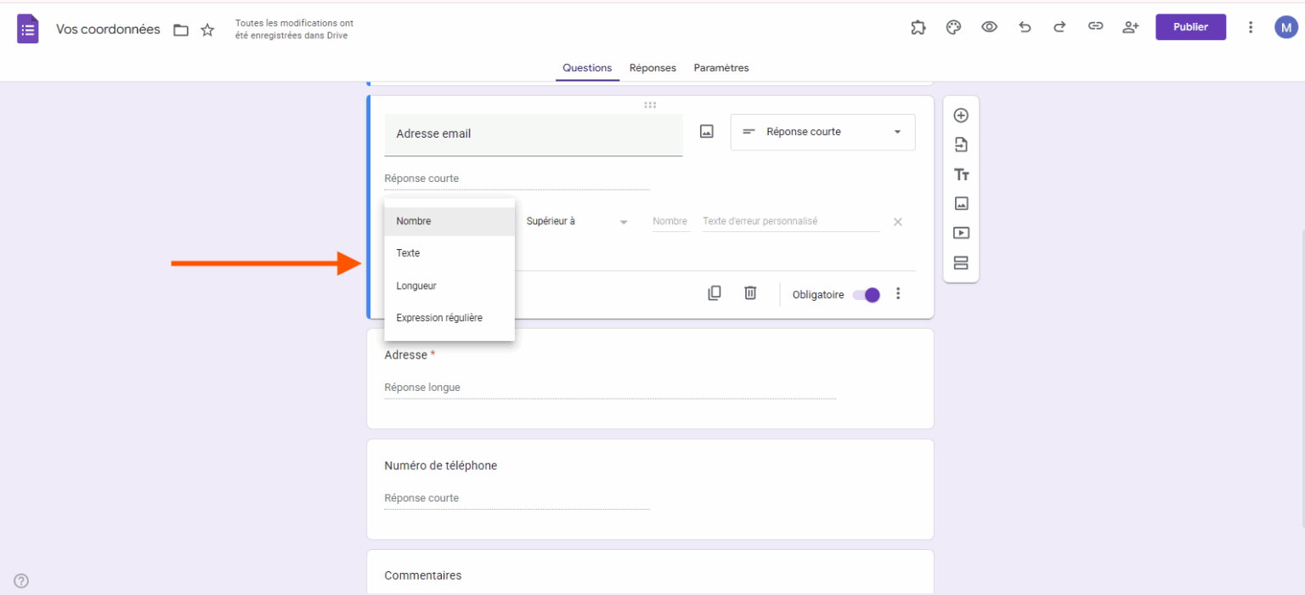Add a title and description block
The width and height of the screenshot is (1305, 595).
click(x=960, y=174)
